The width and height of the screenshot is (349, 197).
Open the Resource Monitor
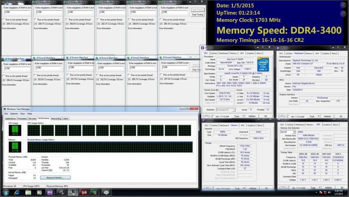point(55,177)
